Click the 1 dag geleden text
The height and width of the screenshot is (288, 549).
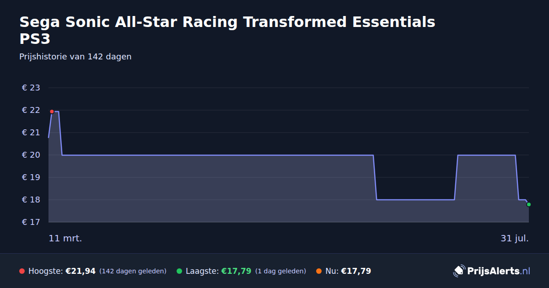280,271
